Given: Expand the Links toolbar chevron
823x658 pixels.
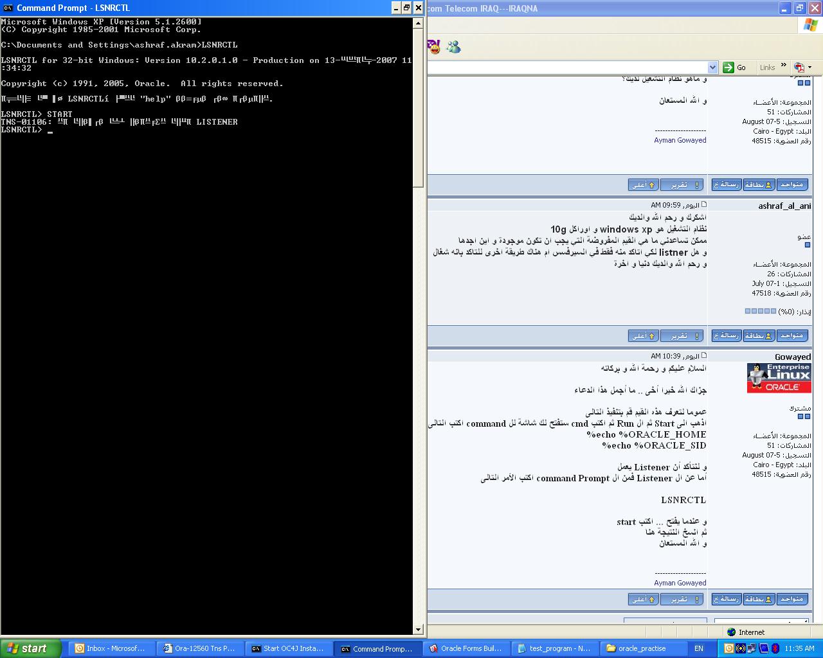Looking at the screenshot, I should (x=783, y=66).
